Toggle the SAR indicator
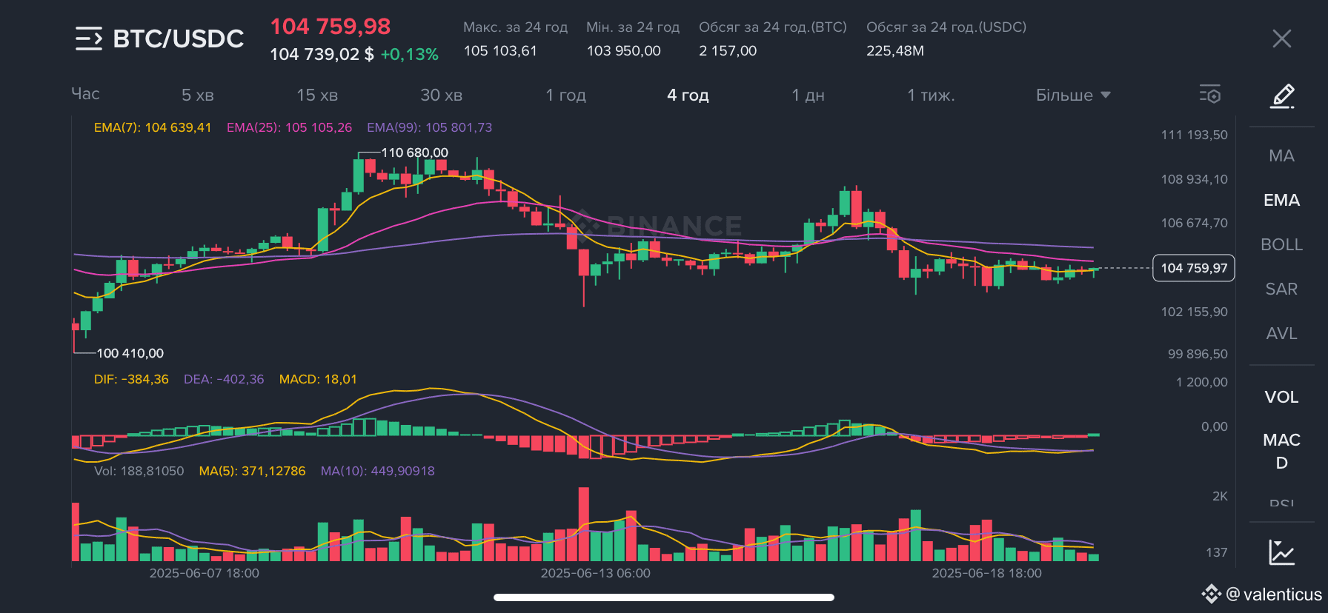 click(x=1281, y=289)
